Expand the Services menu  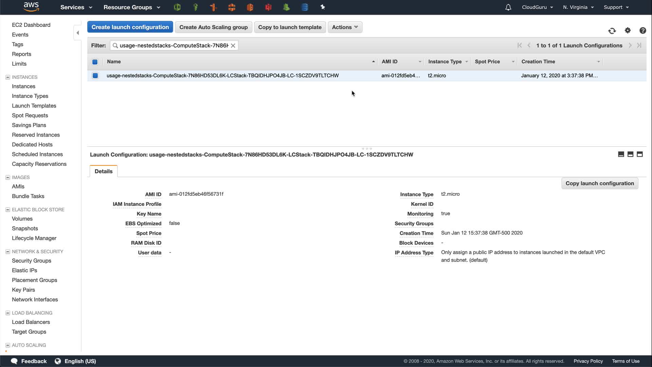pos(76,7)
